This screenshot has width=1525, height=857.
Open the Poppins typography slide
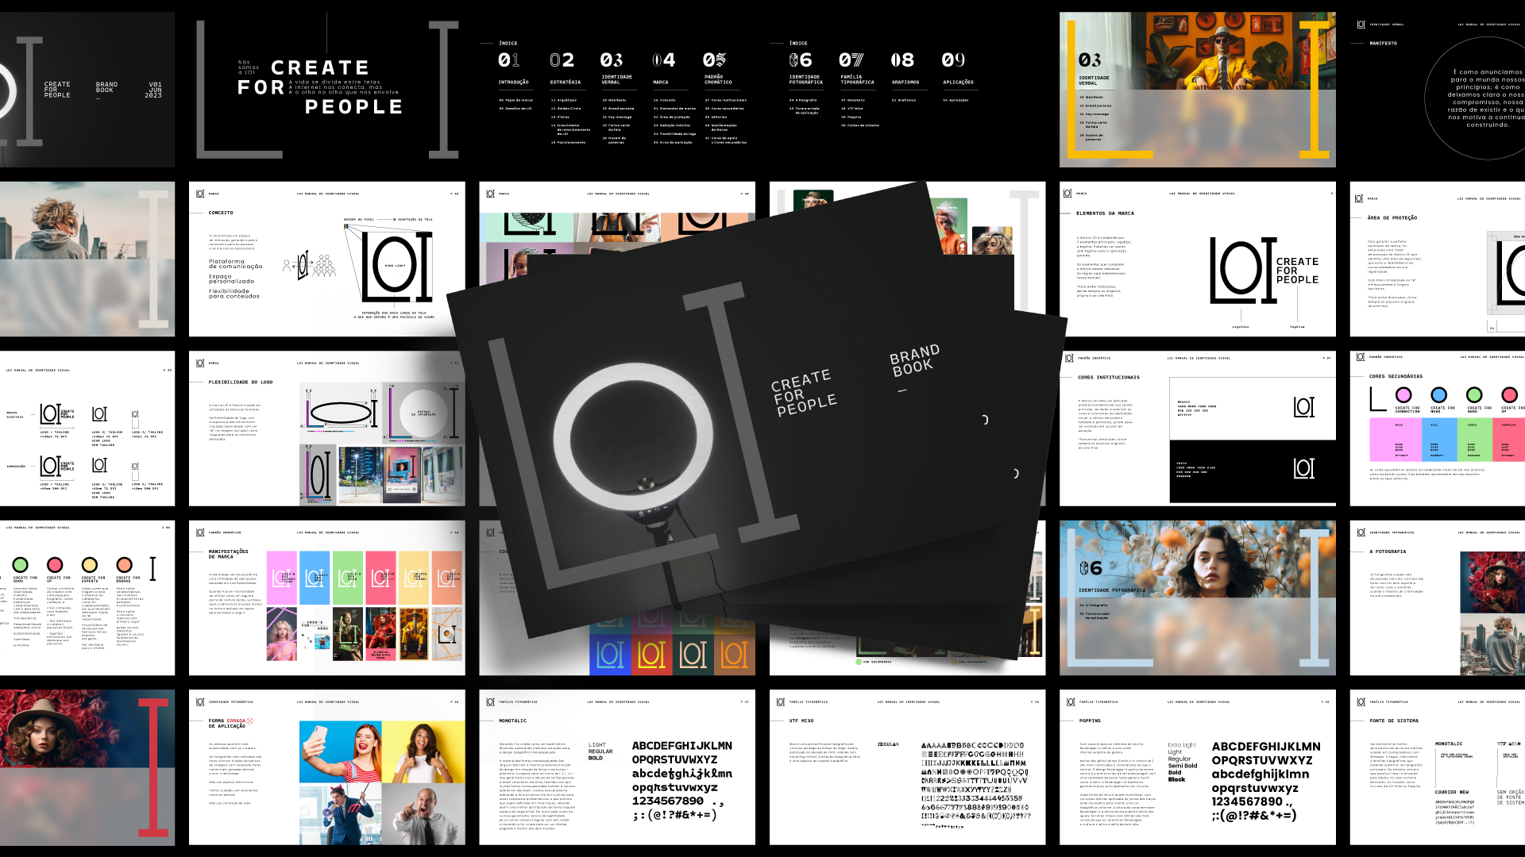tap(1197, 767)
